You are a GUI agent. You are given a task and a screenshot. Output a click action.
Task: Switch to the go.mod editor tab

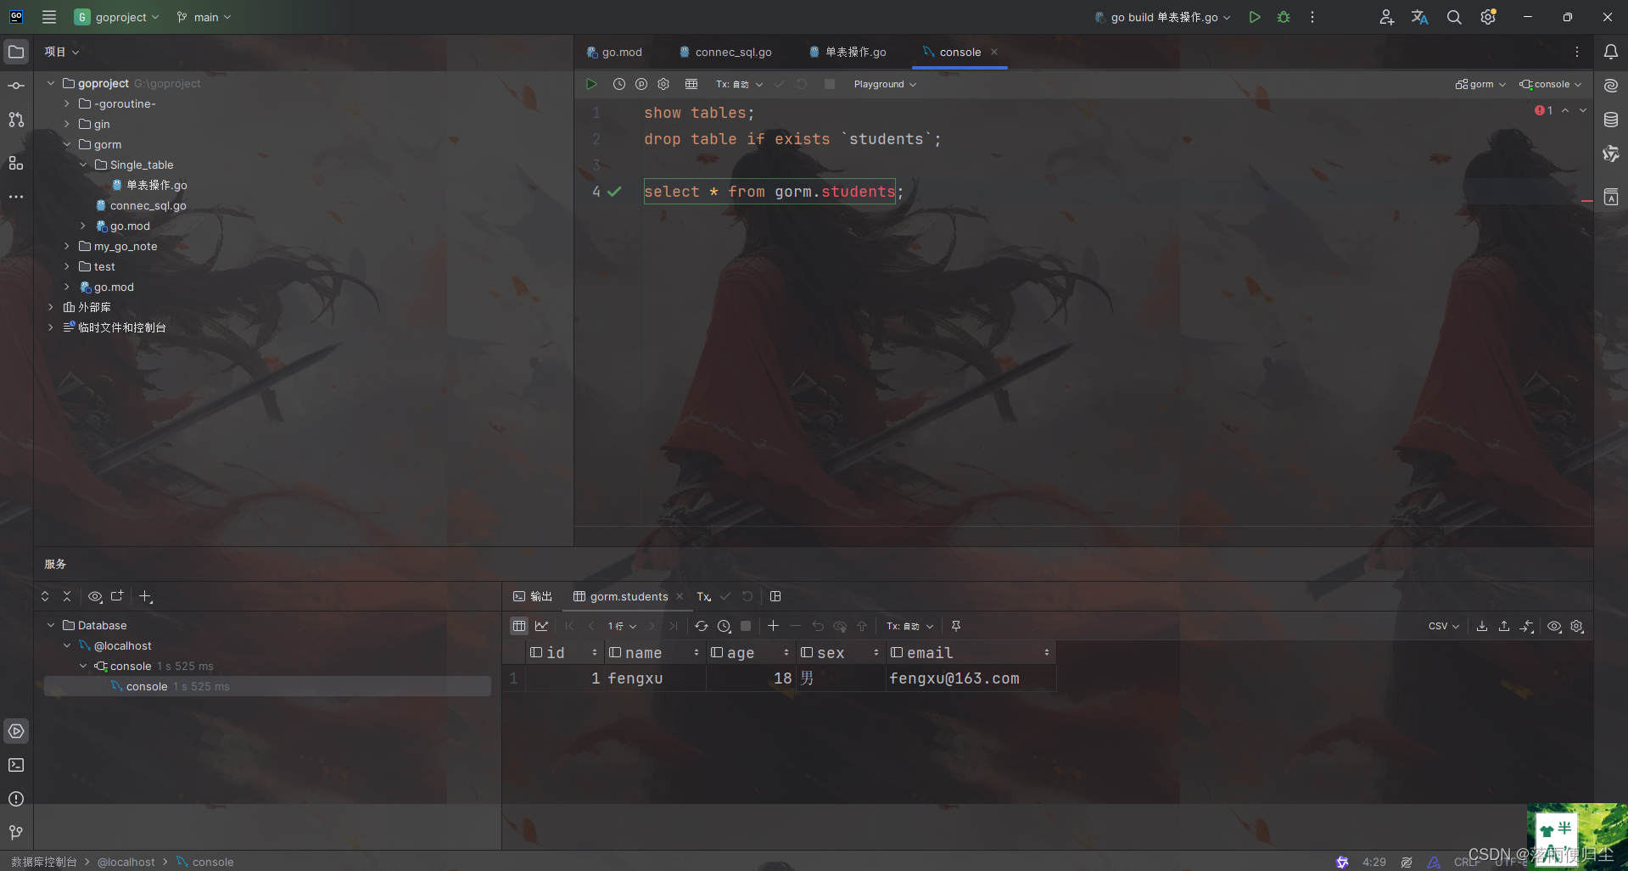click(614, 52)
